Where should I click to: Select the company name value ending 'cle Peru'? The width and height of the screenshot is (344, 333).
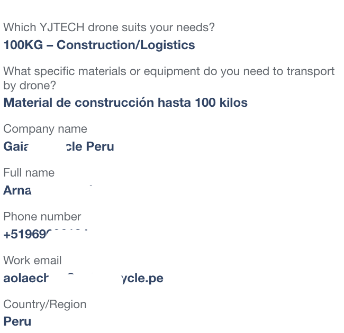tap(59, 146)
